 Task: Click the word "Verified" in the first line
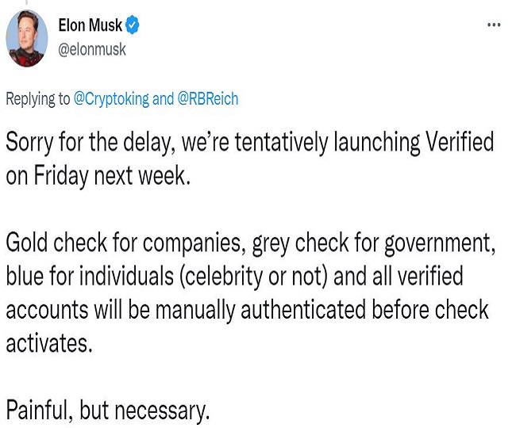tap(460, 143)
